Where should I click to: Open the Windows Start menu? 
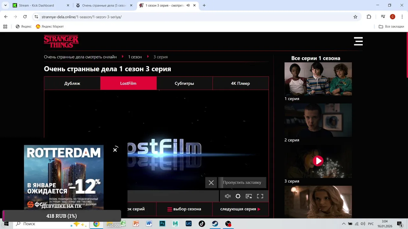pos(6,224)
